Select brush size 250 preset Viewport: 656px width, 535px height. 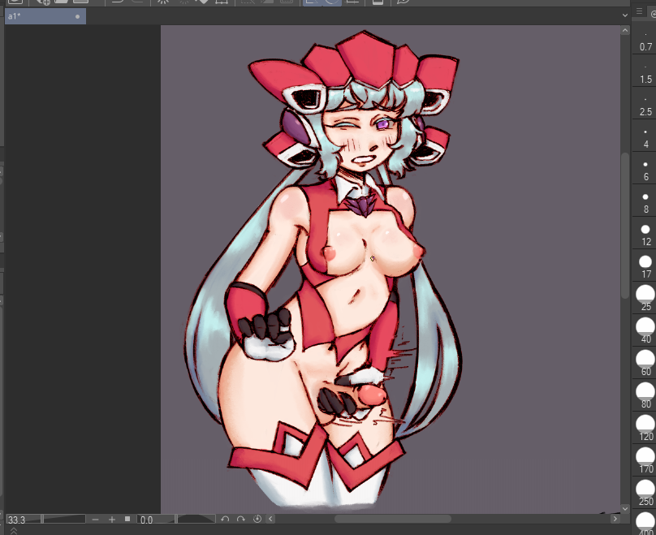point(645,493)
